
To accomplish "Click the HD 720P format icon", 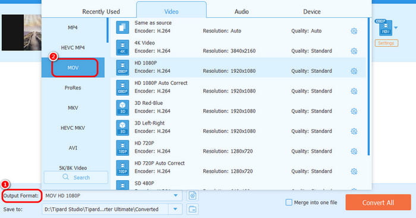I will pyautogui.click(x=122, y=148).
